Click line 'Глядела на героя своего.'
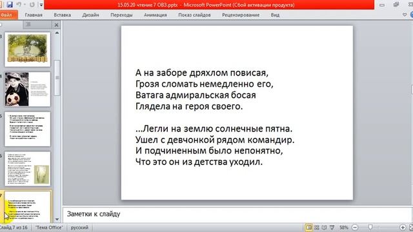Image resolution: width=413 pixels, height=232 pixels. coord(189,106)
